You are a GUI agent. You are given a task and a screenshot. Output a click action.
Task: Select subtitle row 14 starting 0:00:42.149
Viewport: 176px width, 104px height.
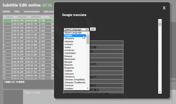[x=28, y=65]
